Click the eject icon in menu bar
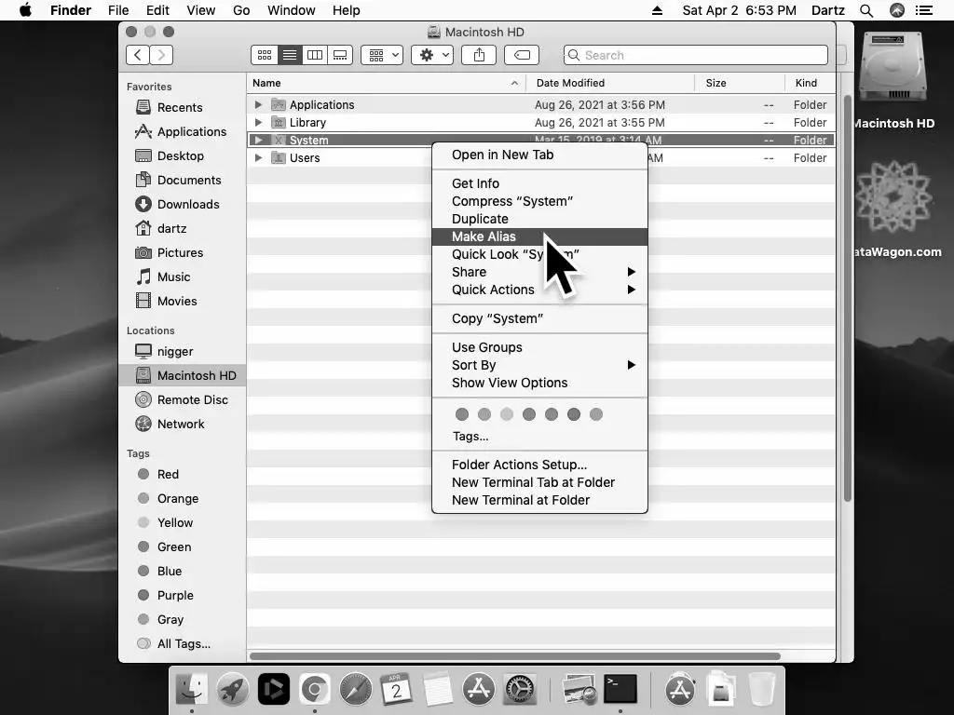This screenshot has height=715, width=954. pyautogui.click(x=657, y=10)
